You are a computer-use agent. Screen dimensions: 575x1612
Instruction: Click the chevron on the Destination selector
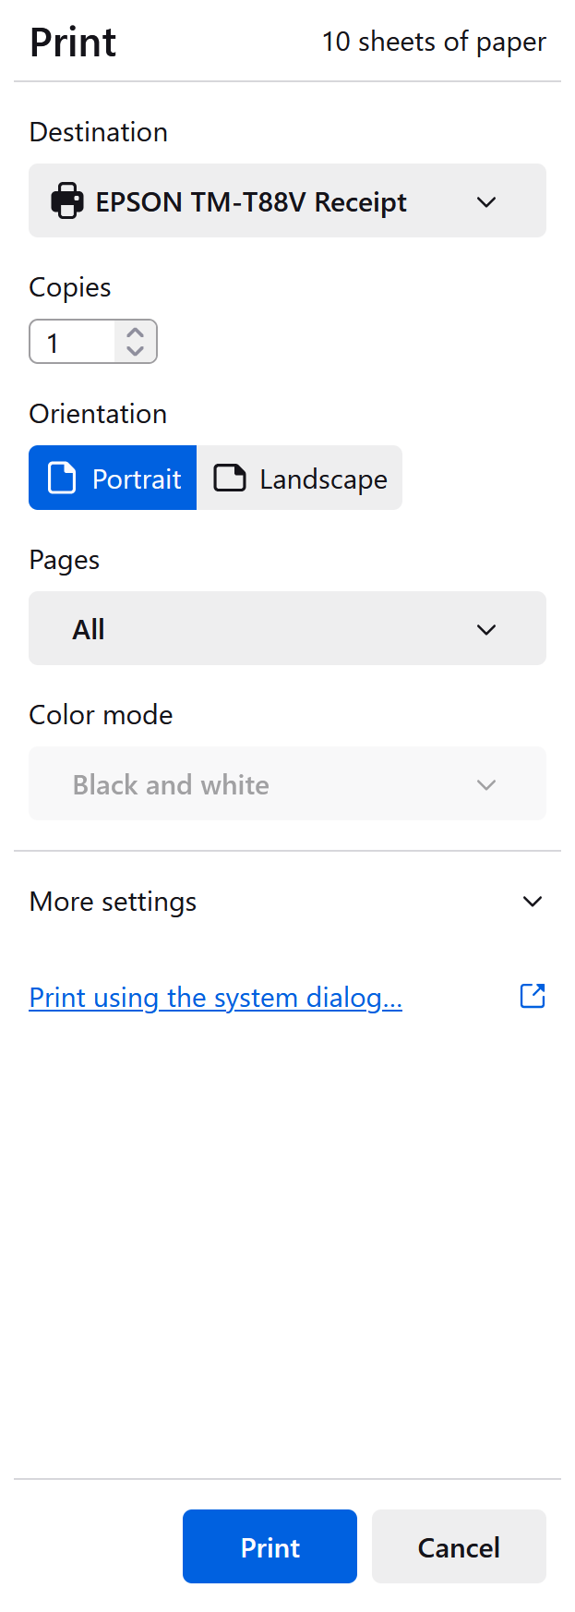(x=486, y=201)
